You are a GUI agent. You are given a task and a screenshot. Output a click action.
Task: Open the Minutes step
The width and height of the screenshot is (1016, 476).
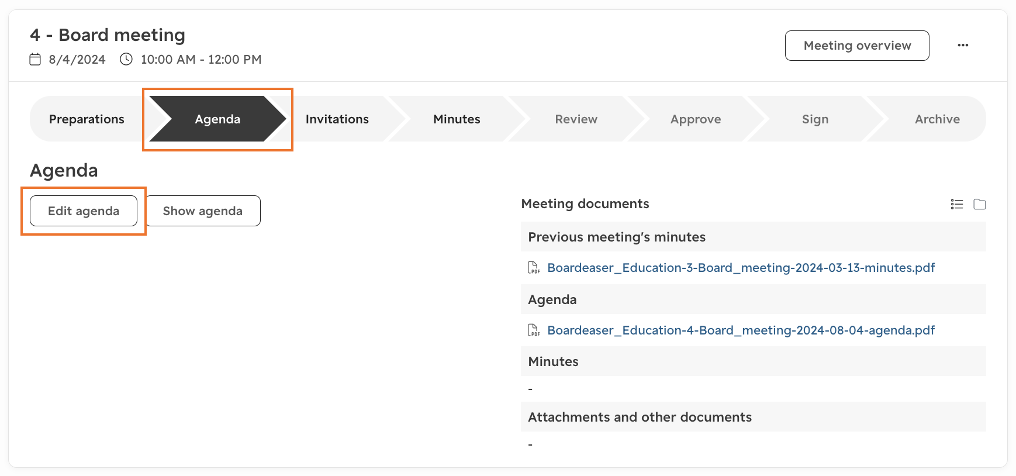(457, 119)
